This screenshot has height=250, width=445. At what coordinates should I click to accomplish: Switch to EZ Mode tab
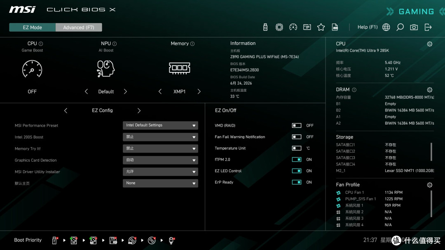33,28
